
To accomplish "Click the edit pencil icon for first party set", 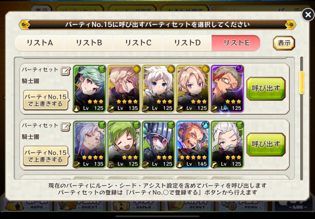I will point(66,71).
